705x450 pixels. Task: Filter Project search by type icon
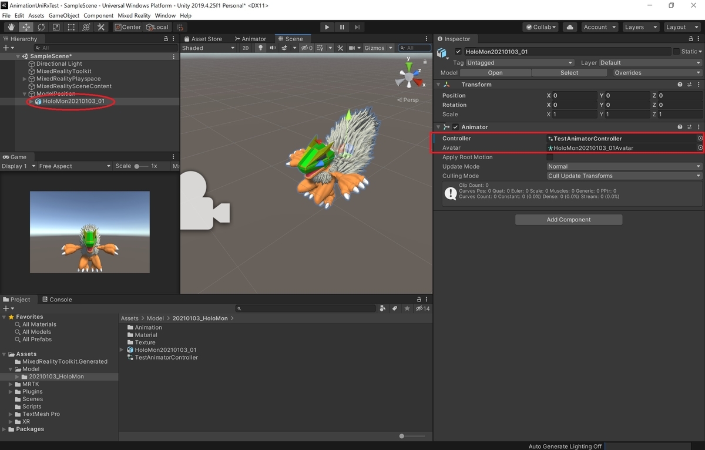tap(383, 308)
